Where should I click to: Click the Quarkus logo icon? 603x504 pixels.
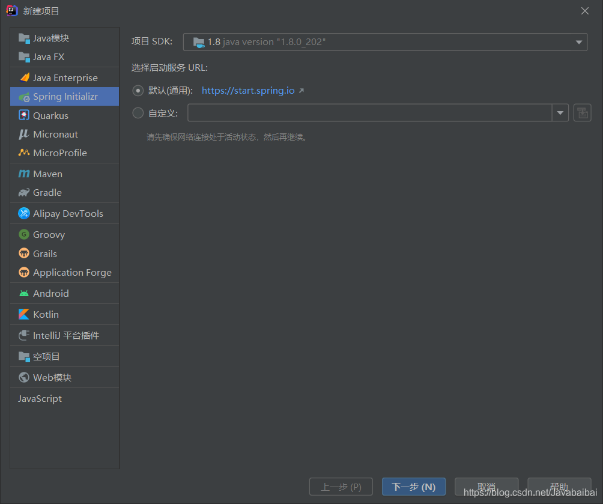(24, 115)
